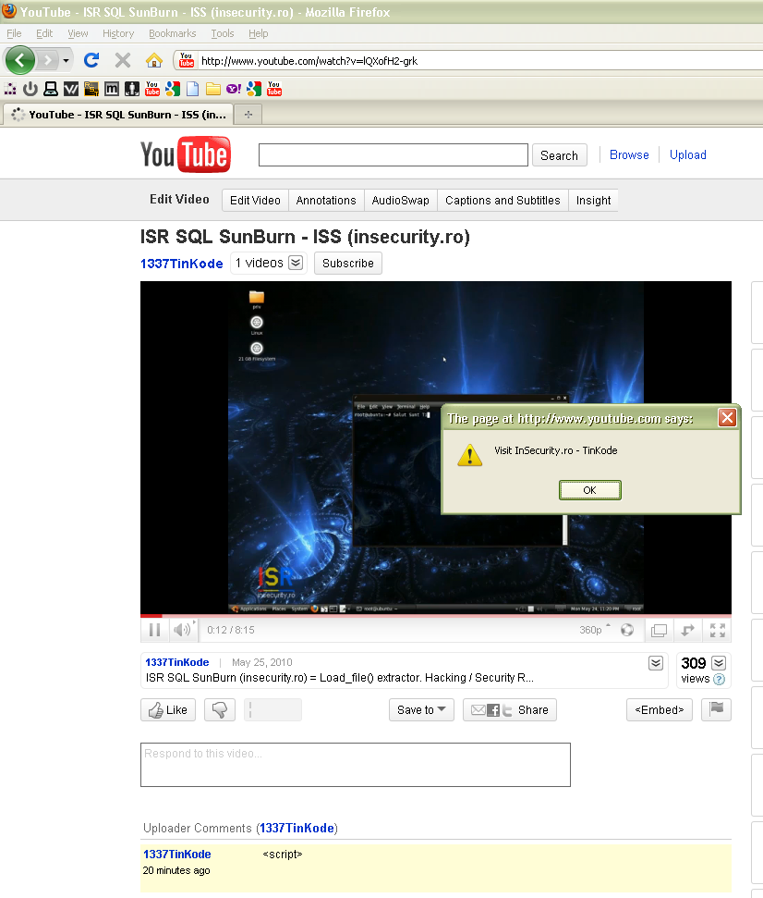Click the round globe icon in player controls
This screenshot has width=763, height=898.
[x=627, y=630]
